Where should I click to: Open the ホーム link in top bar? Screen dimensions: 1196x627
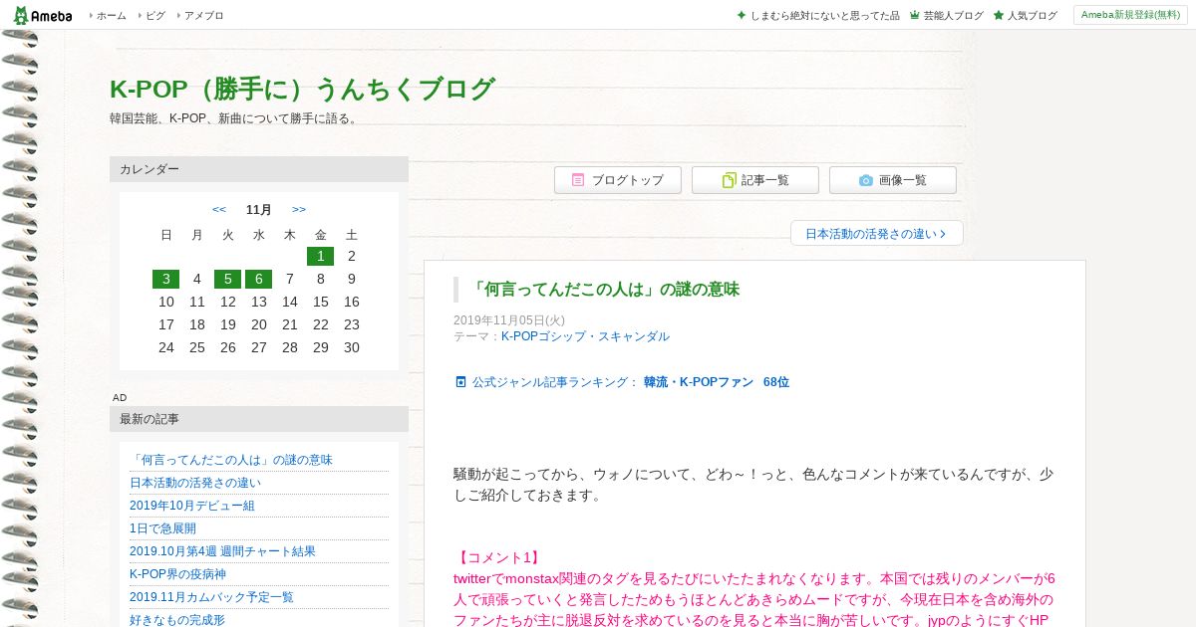click(x=111, y=16)
